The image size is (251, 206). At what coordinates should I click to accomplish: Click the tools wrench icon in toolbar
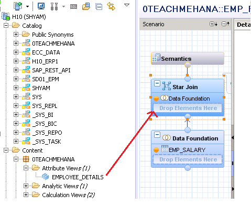(54, 6)
